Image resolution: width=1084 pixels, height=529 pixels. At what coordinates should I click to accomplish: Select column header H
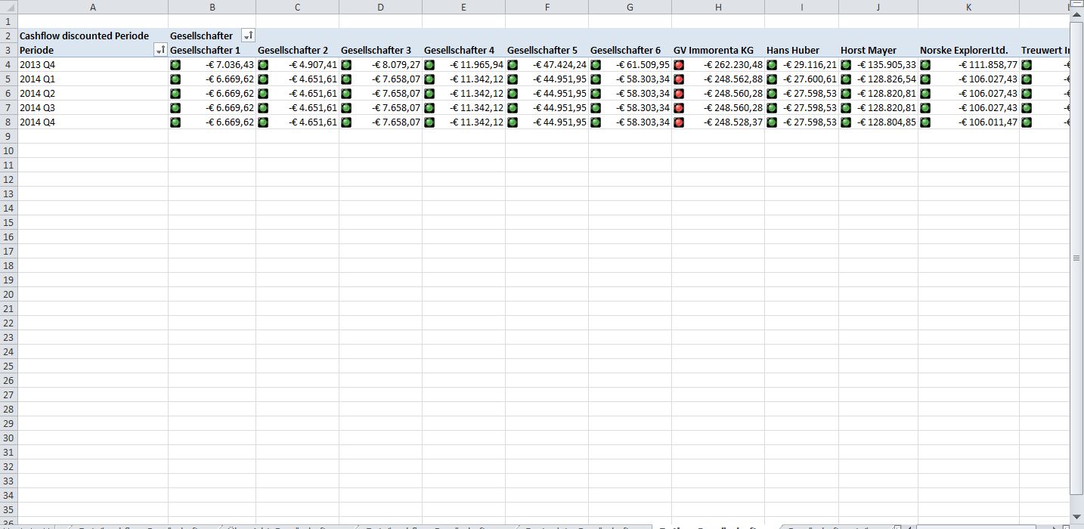(x=718, y=7)
